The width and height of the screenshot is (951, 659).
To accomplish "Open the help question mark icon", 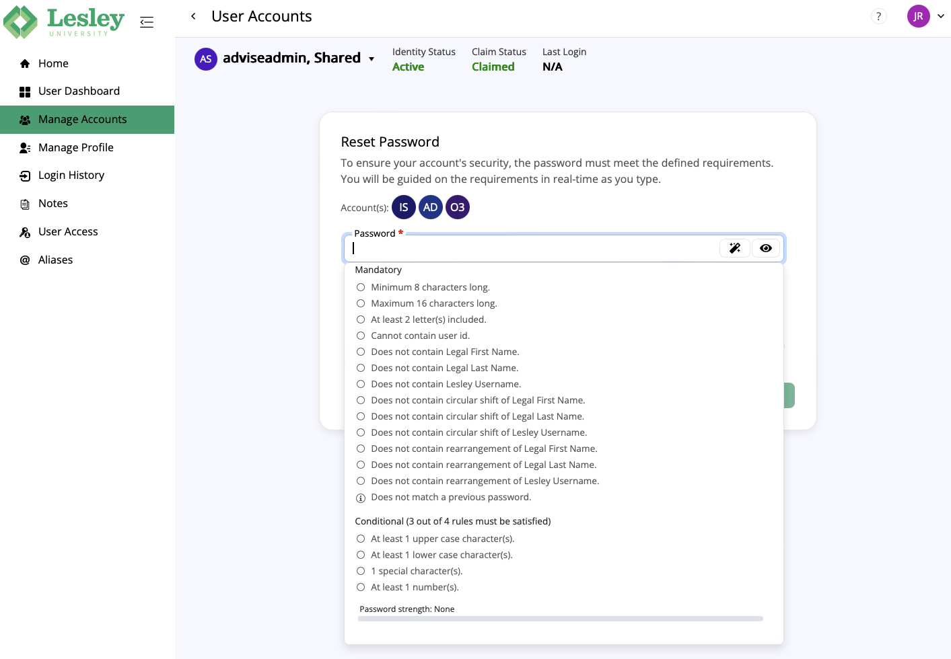I will coord(878,16).
